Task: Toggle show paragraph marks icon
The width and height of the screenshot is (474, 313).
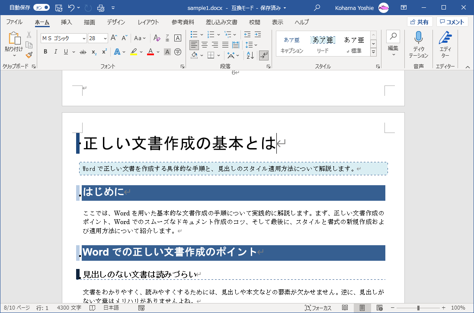Action: [264, 55]
